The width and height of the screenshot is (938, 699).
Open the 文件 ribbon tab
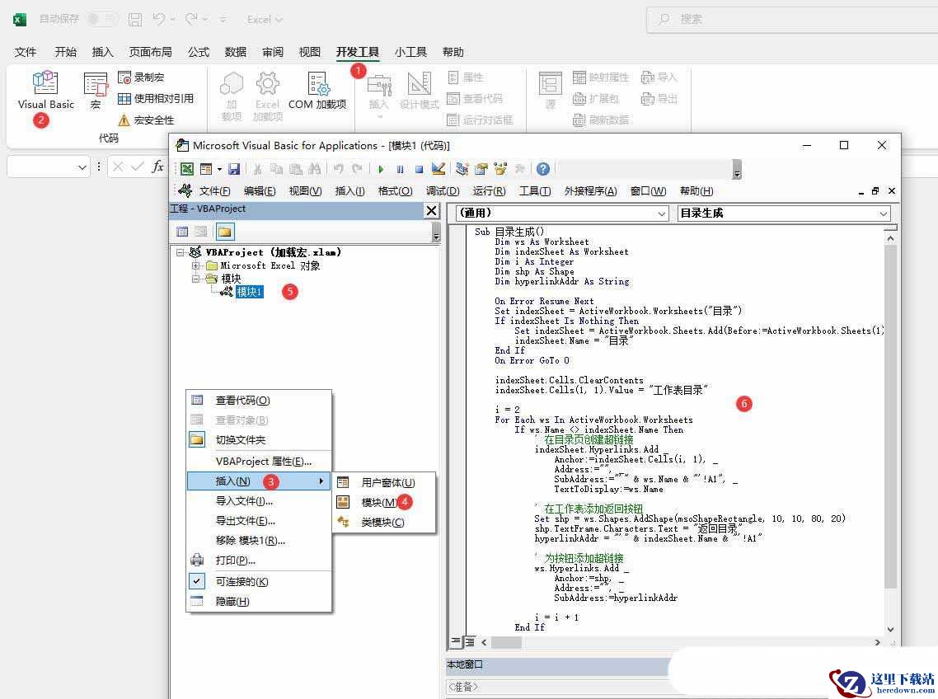pos(26,52)
